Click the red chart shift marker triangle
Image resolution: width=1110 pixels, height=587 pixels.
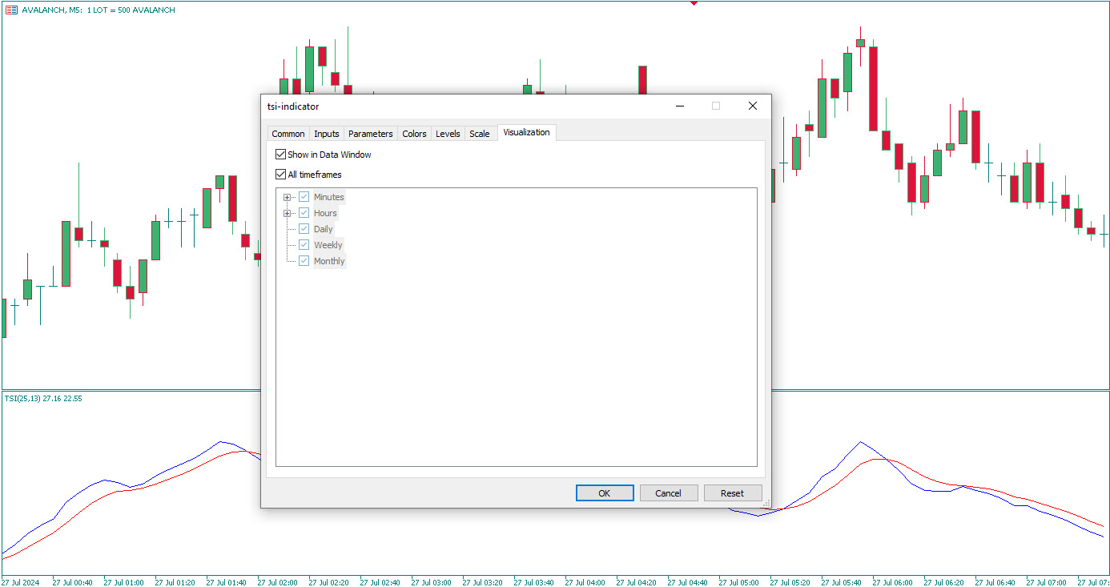click(694, 3)
